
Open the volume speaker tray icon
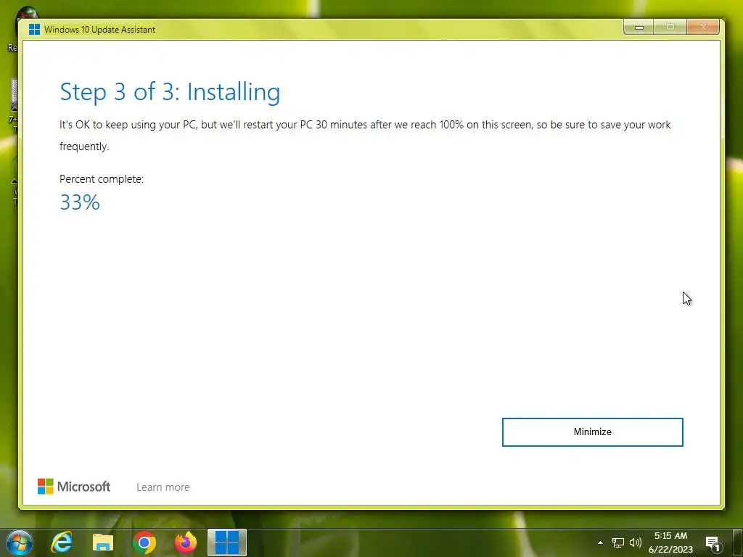click(636, 542)
